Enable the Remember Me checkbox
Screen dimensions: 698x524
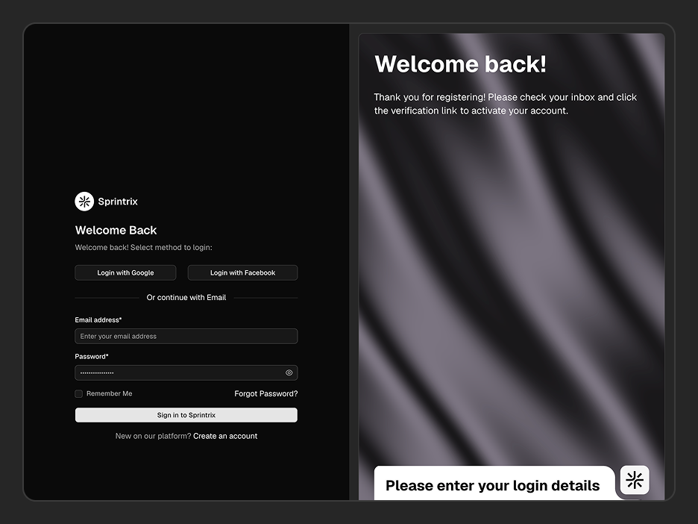tap(79, 394)
